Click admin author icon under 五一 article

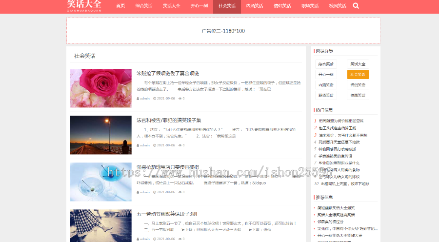pyautogui.click(x=138, y=239)
